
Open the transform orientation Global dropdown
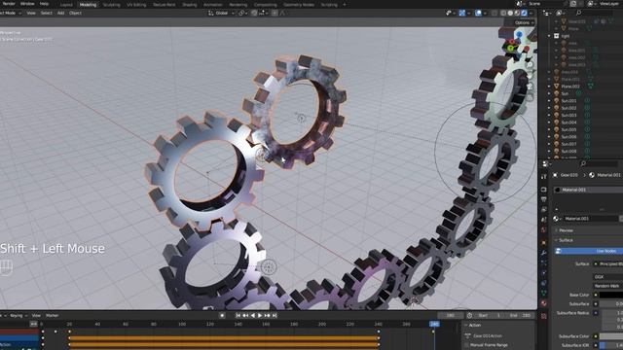pyautogui.click(x=221, y=13)
